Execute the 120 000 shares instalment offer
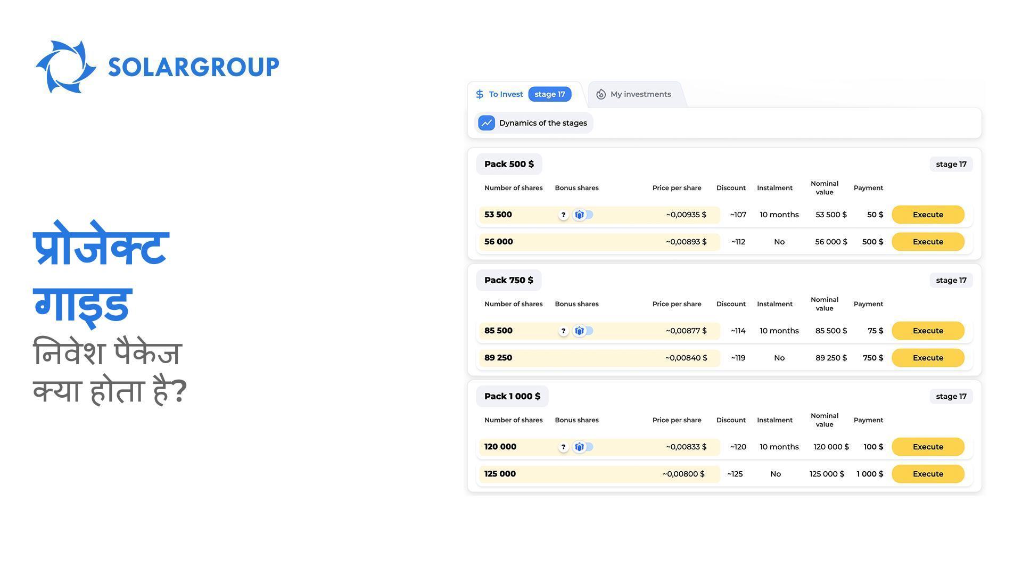Viewport: 1022px width, 575px height. [x=927, y=447]
